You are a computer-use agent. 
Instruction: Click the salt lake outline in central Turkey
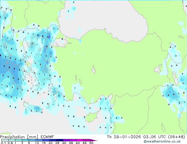tap(93, 70)
